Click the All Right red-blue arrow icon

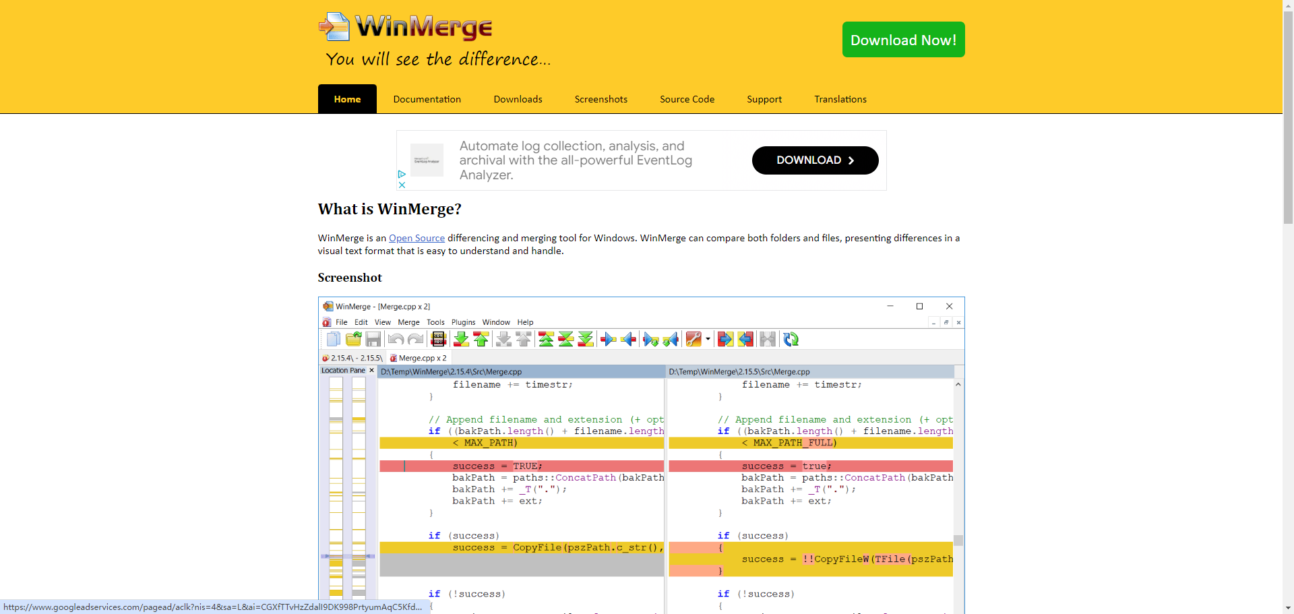click(x=725, y=339)
